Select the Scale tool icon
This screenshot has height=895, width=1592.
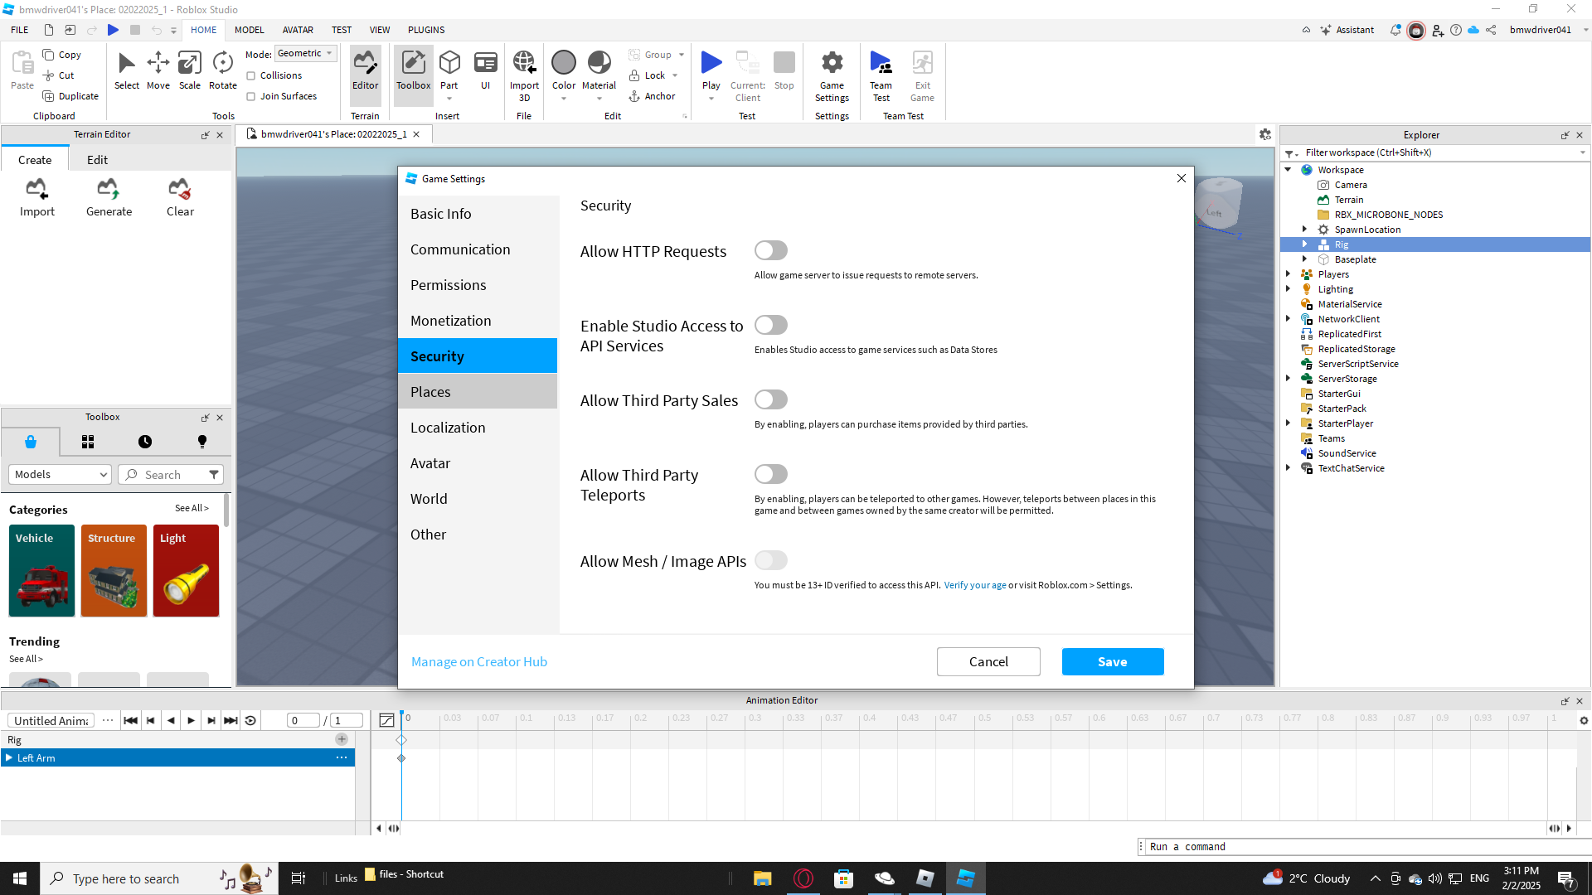pyautogui.click(x=189, y=64)
